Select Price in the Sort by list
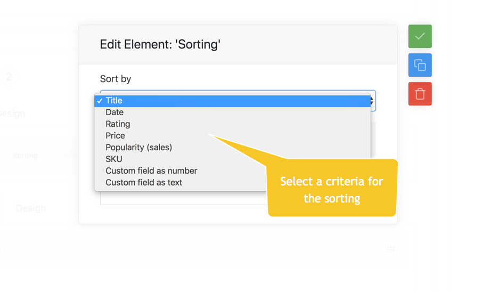The image size is (499, 292). (115, 136)
